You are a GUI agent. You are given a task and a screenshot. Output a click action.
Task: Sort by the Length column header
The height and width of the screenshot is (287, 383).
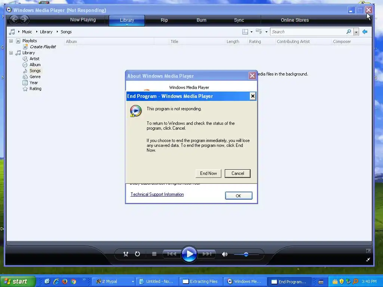click(x=236, y=41)
